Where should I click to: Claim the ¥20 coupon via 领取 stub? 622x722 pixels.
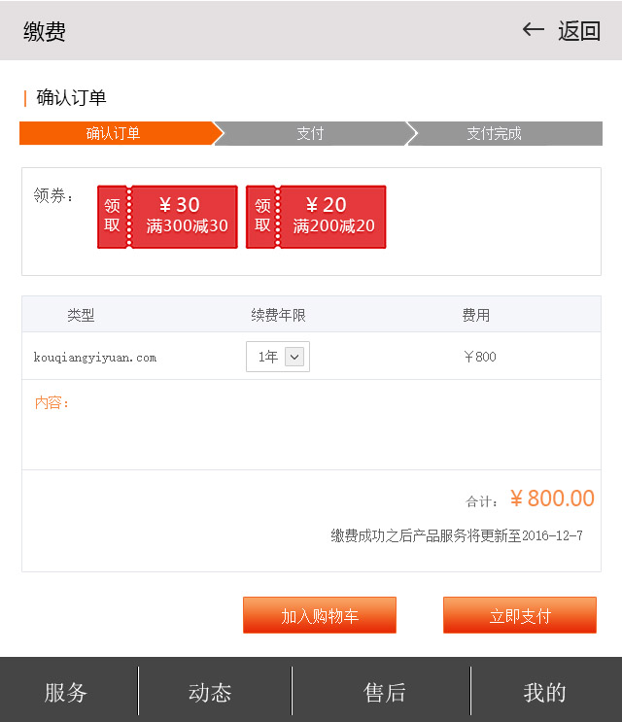262,217
